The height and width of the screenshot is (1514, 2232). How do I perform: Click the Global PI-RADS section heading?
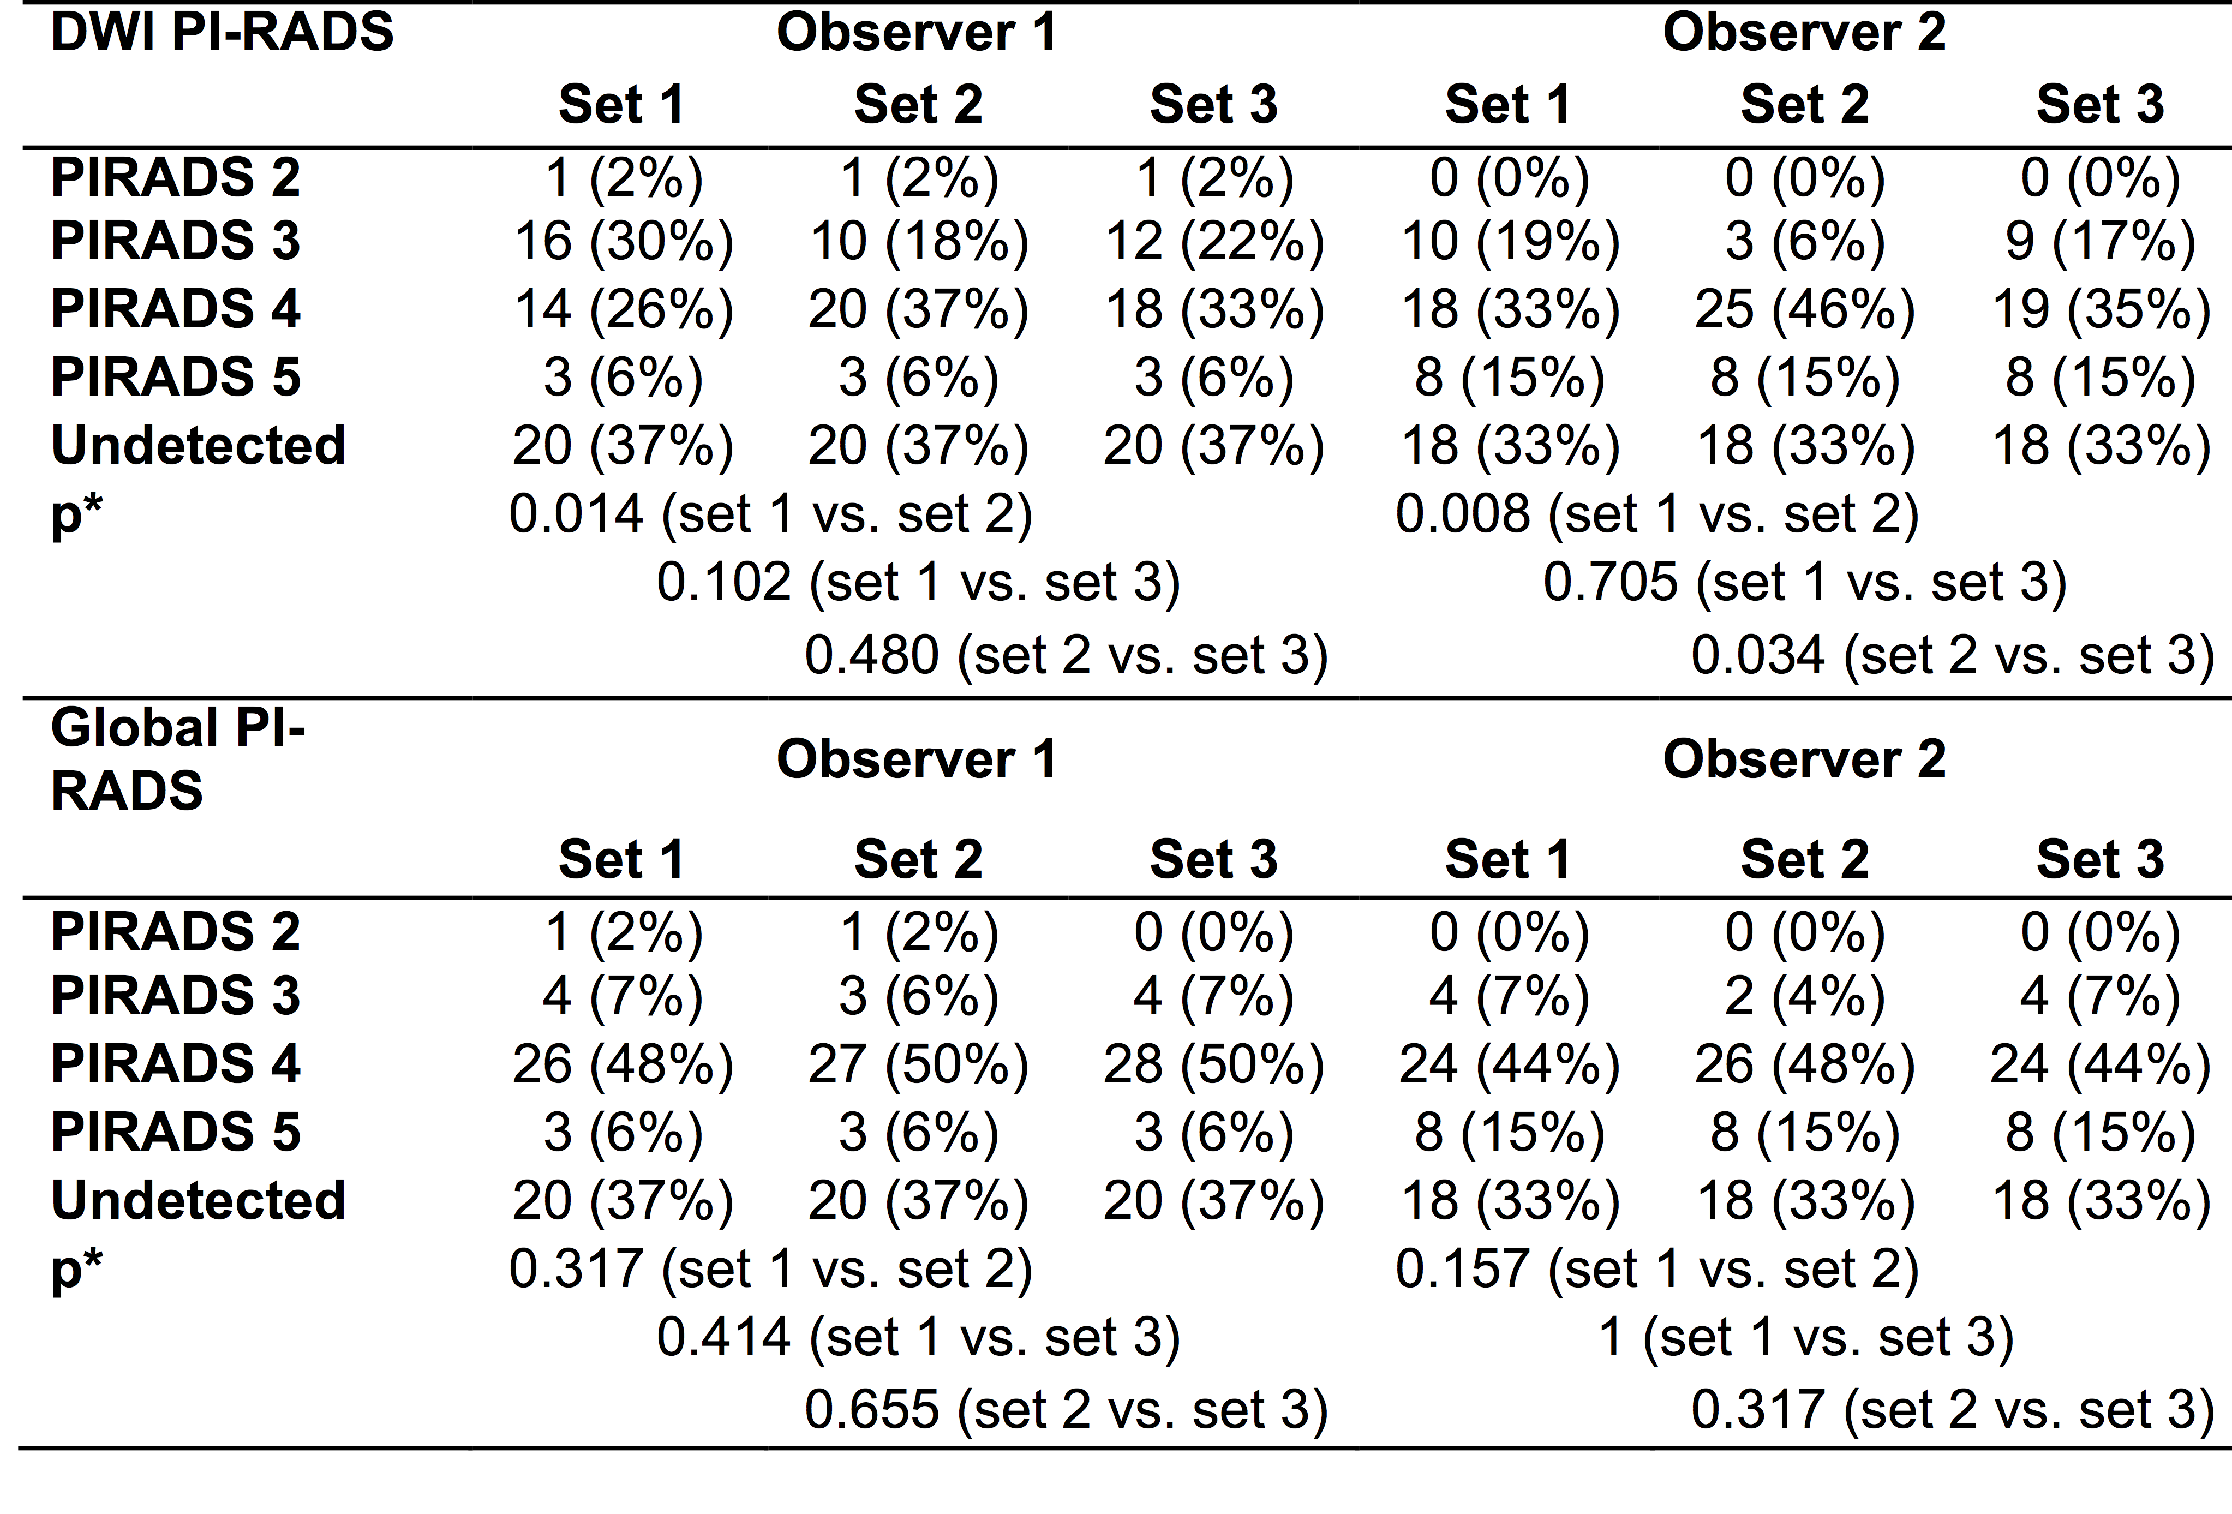178,759
